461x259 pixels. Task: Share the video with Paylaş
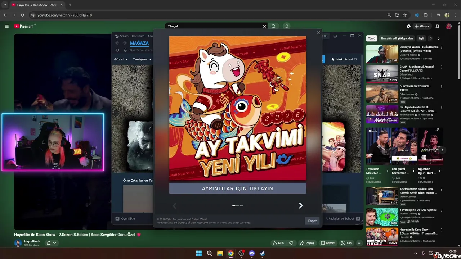click(307, 243)
